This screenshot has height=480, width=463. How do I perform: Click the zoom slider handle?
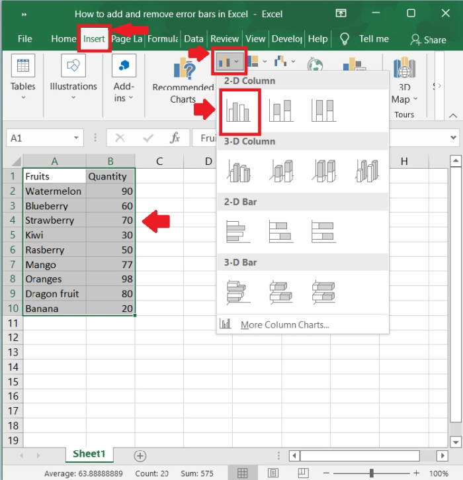(x=371, y=473)
